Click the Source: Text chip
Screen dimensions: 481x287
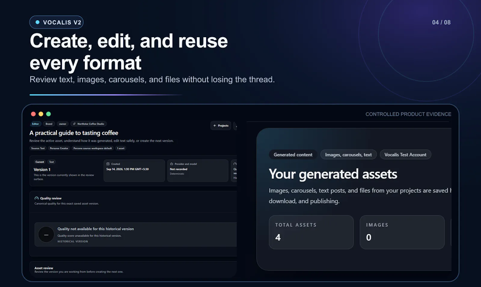point(38,148)
